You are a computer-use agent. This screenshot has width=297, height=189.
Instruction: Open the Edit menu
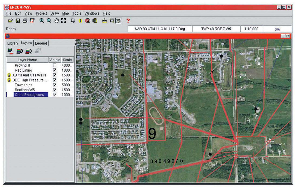[18, 13]
